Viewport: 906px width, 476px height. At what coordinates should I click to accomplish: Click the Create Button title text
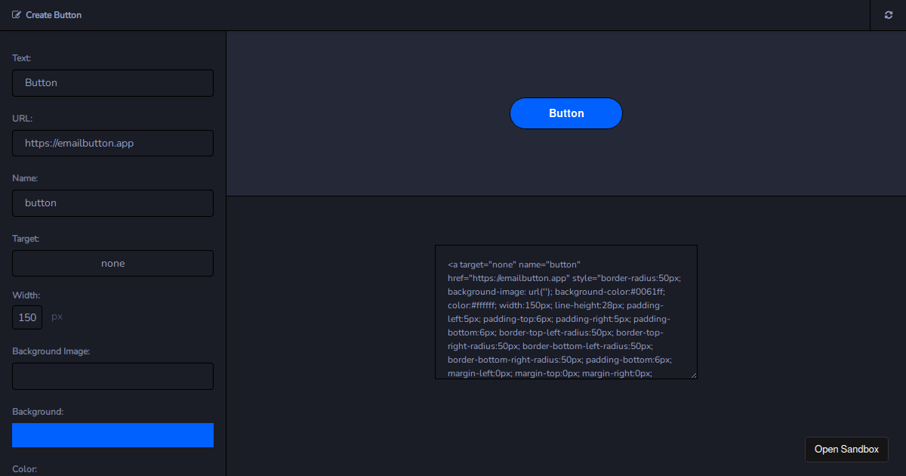pyautogui.click(x=54, y=14)
